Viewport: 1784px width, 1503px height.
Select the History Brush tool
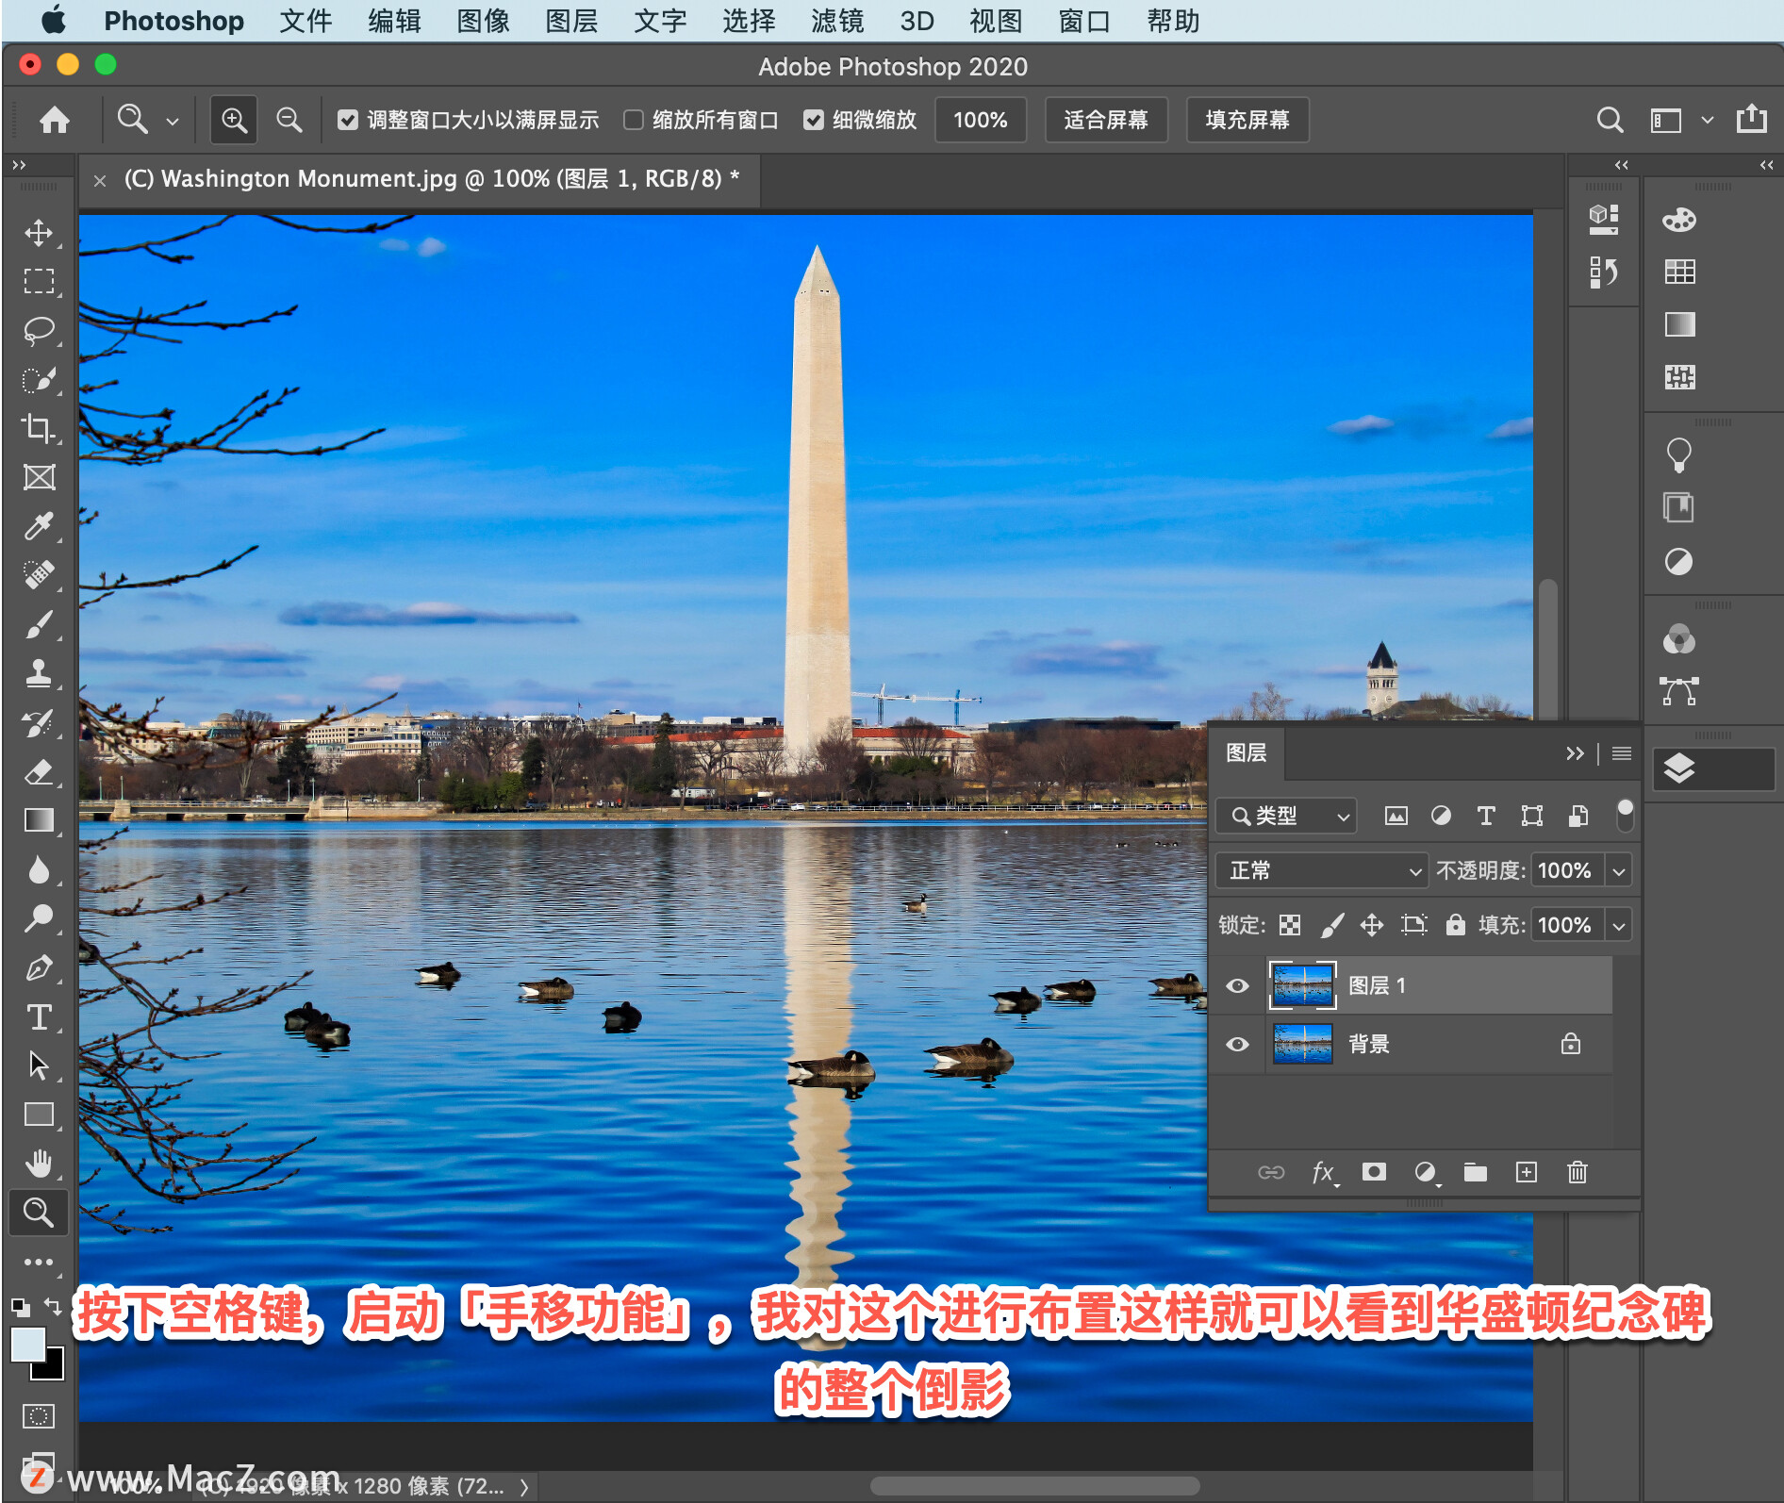pos(39,722)
